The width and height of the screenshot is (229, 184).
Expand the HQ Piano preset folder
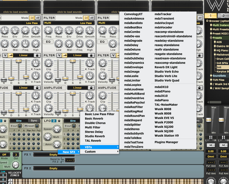point(215,50)
